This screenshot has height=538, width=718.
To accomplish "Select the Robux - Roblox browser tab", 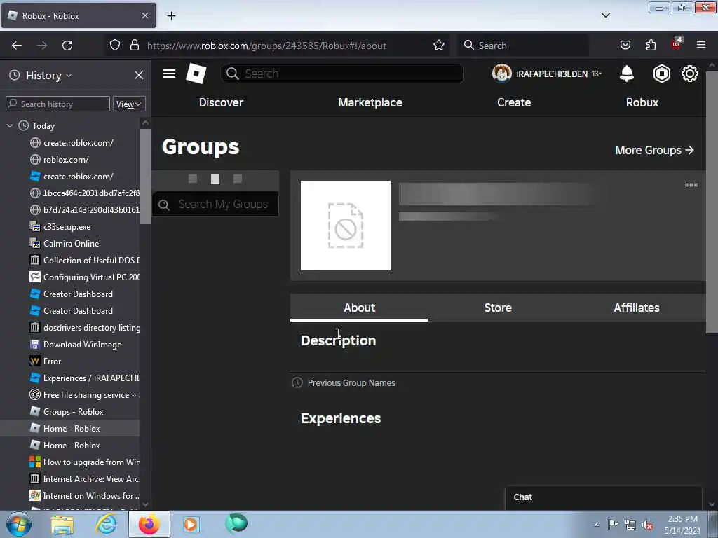I will point(79,16).
